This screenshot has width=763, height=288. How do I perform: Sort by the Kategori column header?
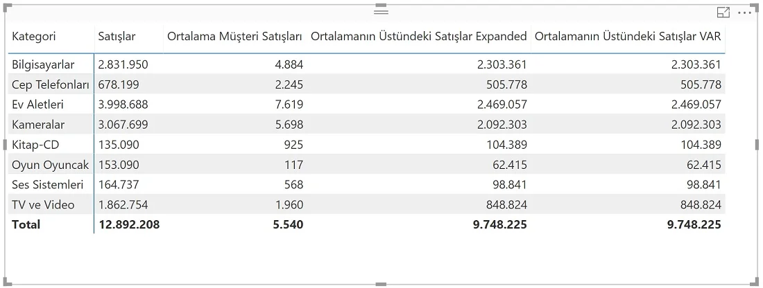(x=34, y=36)
